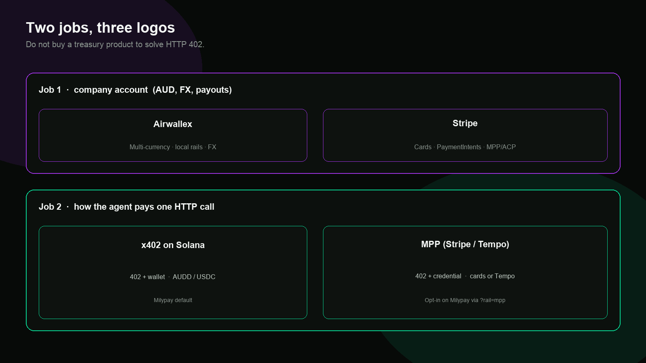Select the MPP (Stripe / Tempo) card
This screenshot has width=646, height=363.
pyautogui.click(x=465, y=272)
